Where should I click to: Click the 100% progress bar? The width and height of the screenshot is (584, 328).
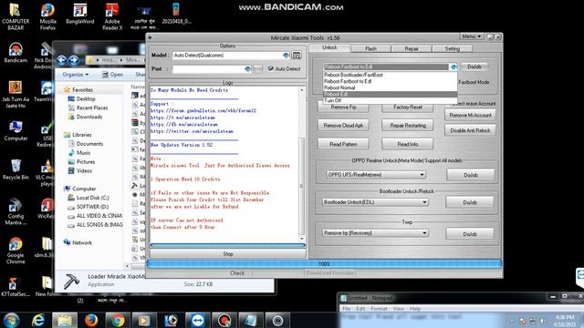[x=324, y=264]
